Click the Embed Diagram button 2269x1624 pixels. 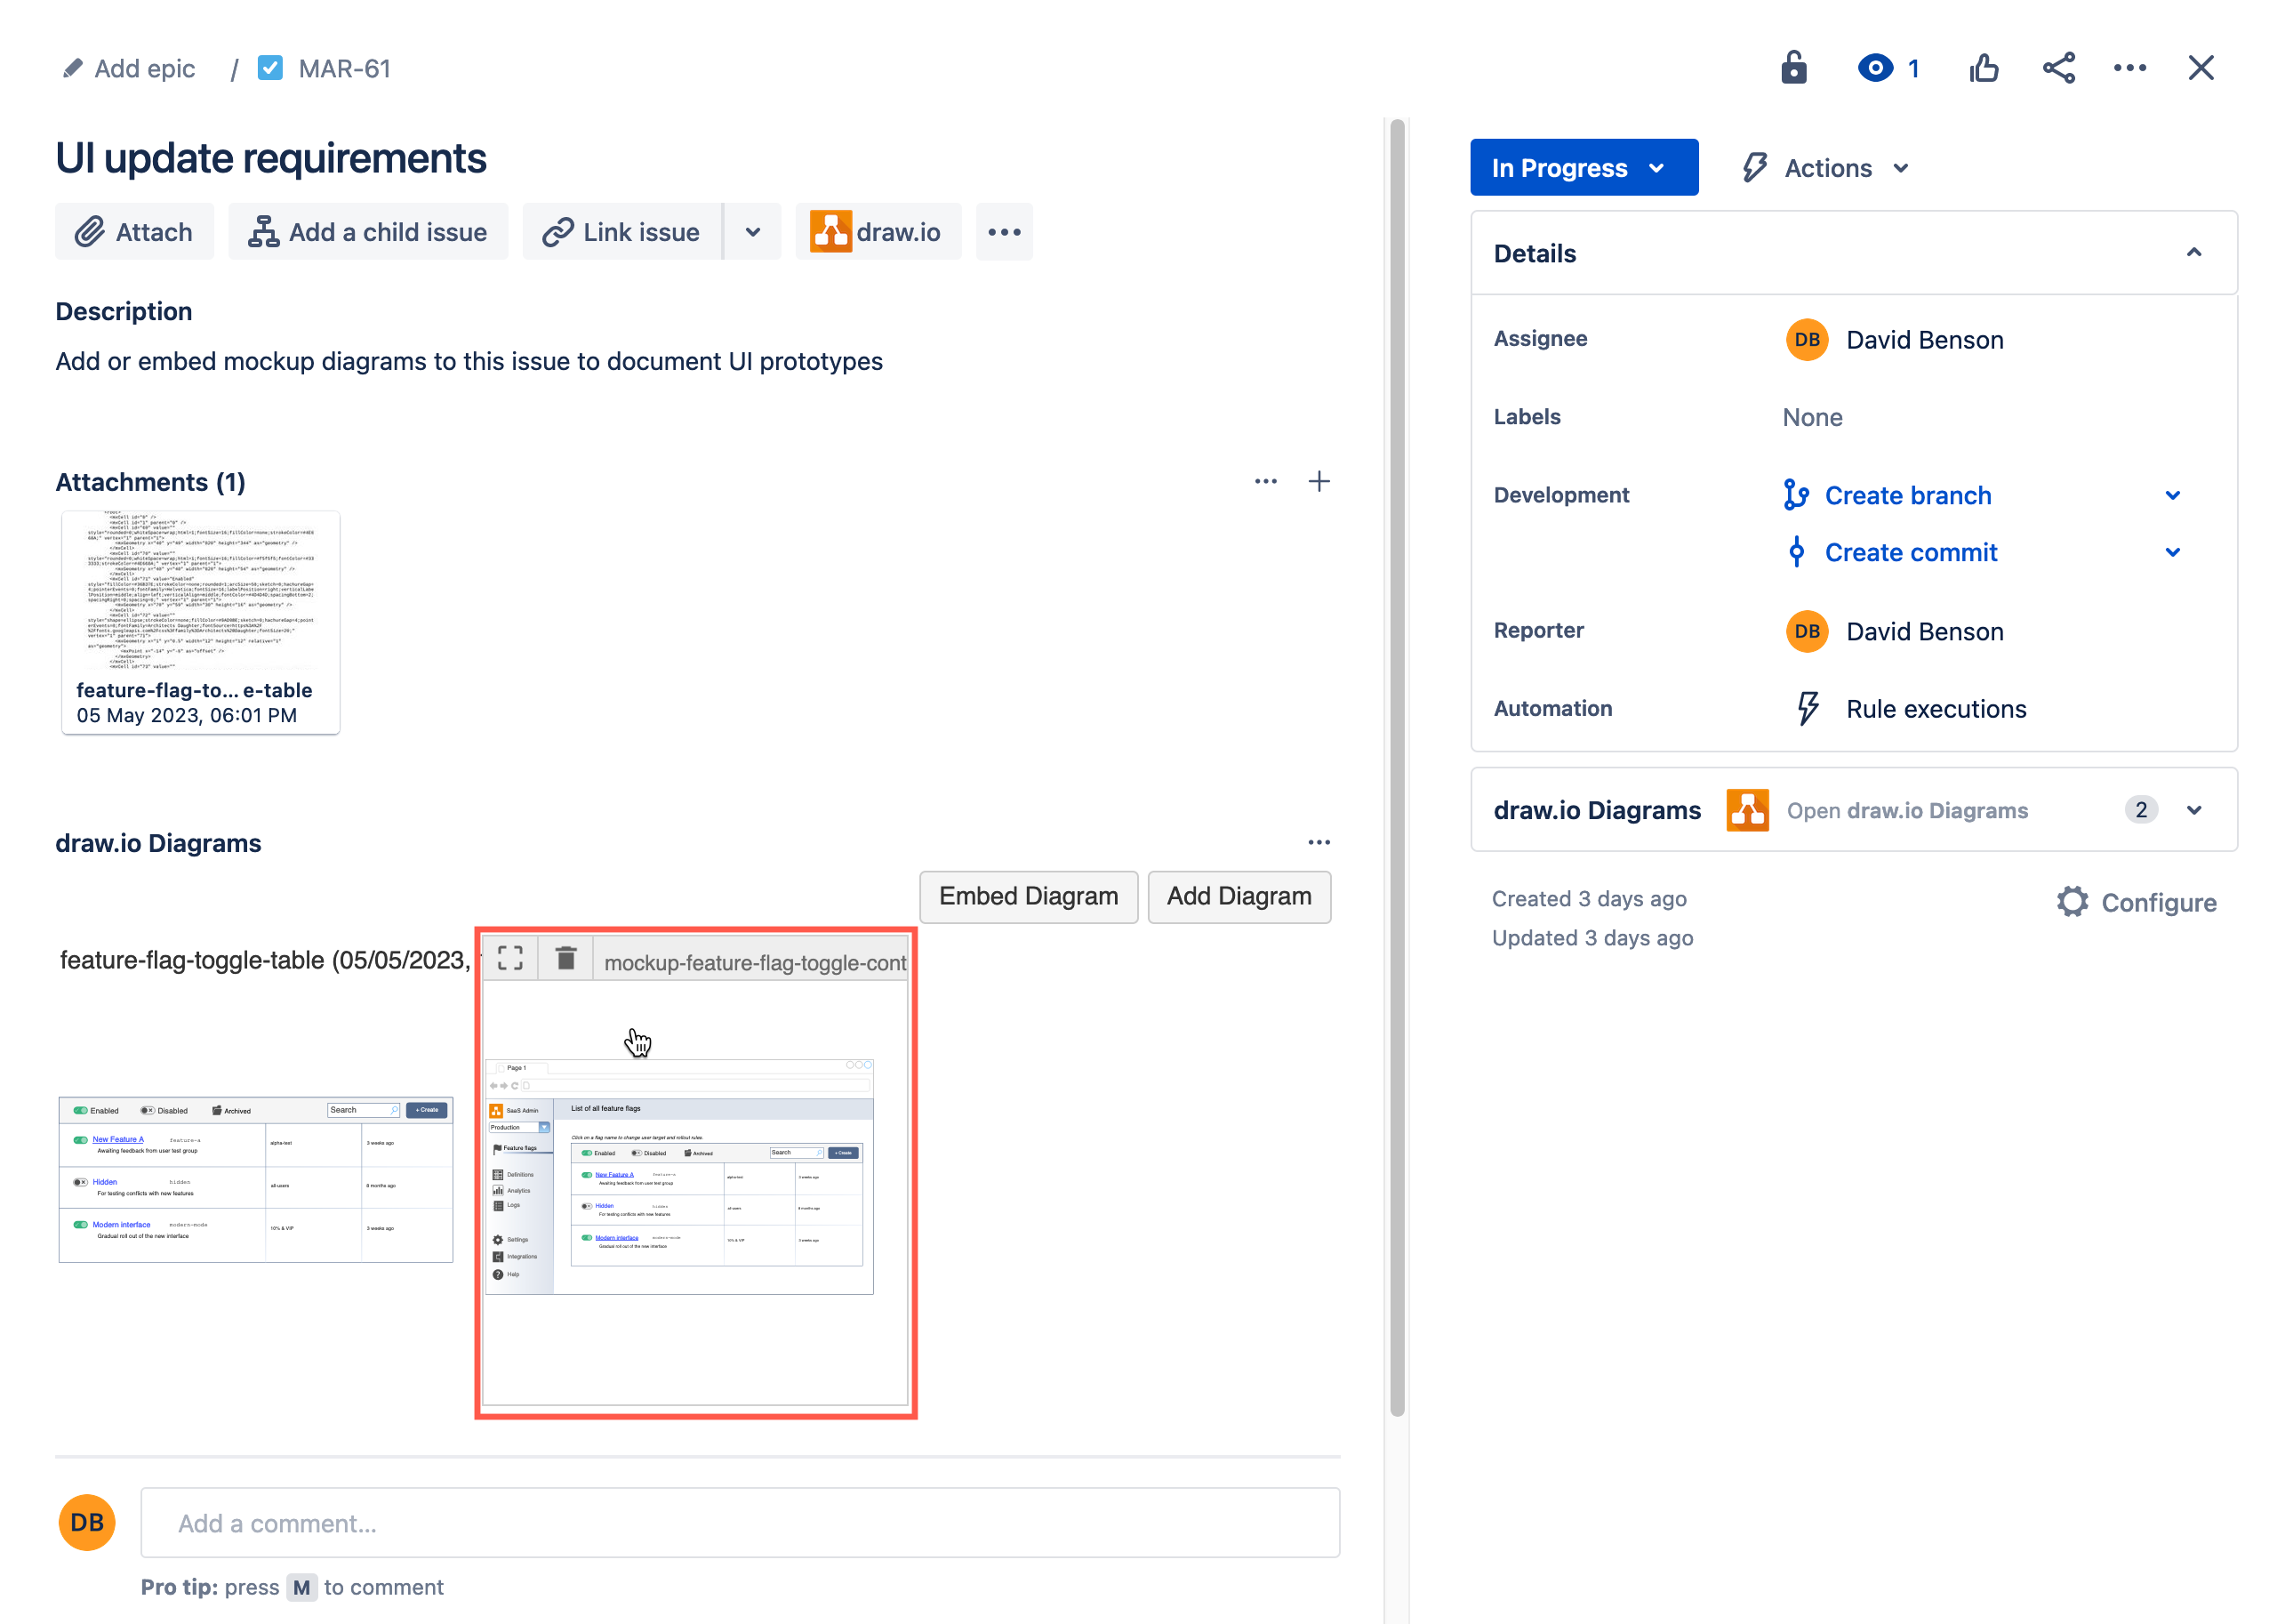click(x=1029, y=896)
